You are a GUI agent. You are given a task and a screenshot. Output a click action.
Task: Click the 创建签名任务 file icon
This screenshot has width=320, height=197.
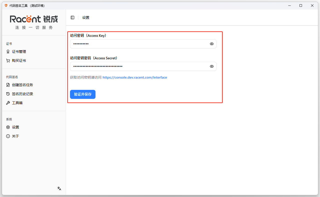[x=8, y=85]
